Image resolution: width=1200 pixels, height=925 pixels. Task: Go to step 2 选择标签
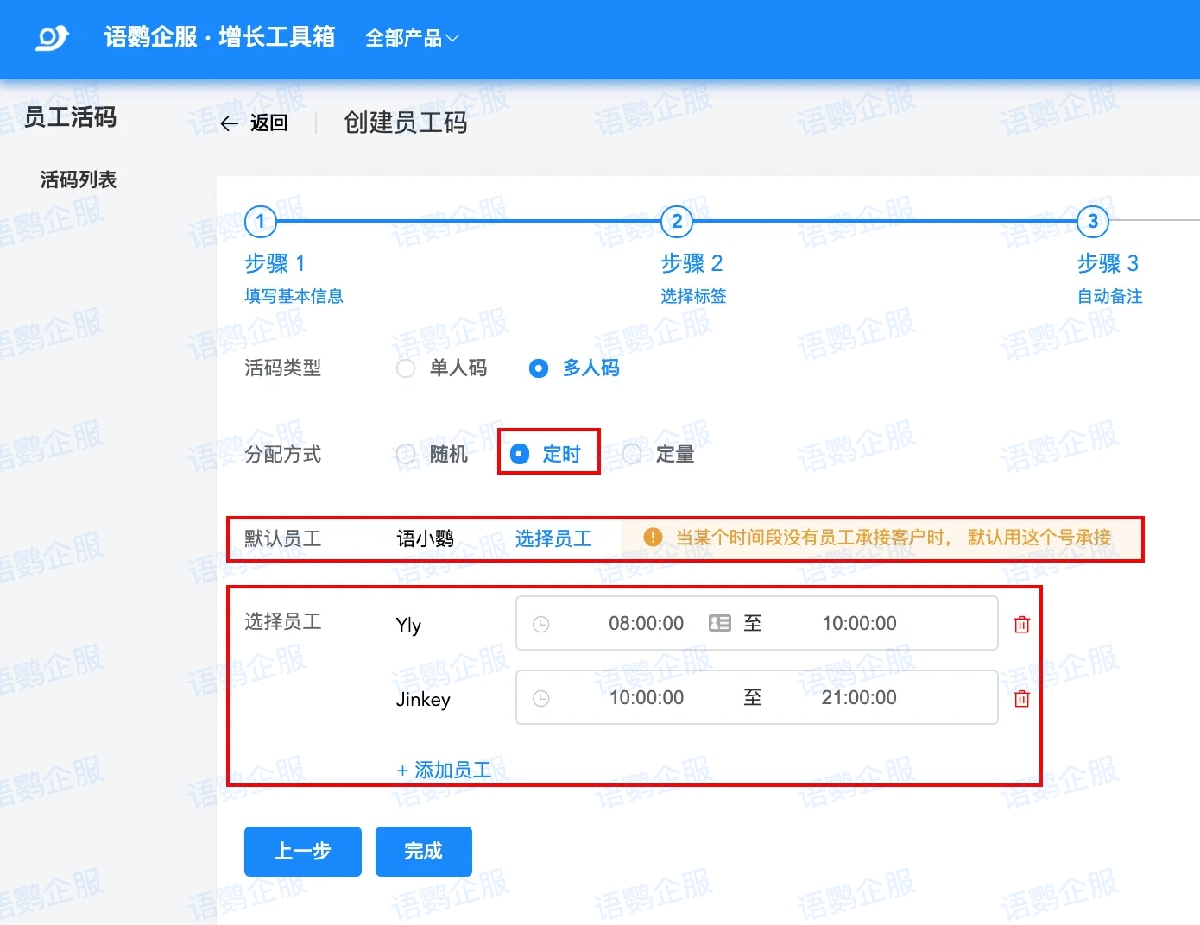(677, 222)
